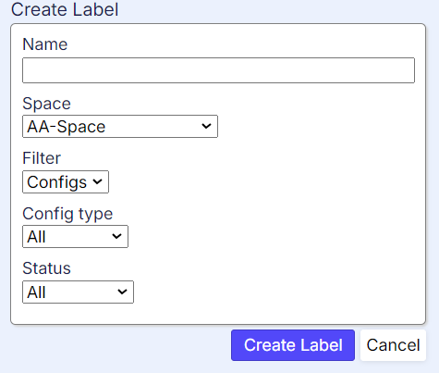Image resolution: width=439 pixels, height=373 pixels.
Task: Click the Filter field label
Action: 42,158
